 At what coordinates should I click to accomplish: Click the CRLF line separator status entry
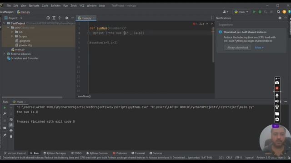coord(229,158)
